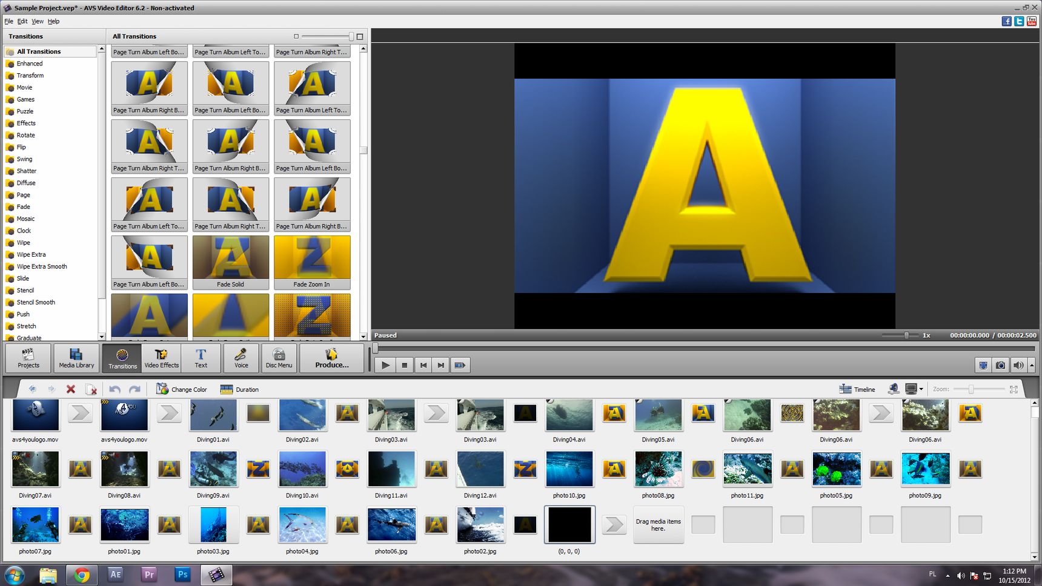Jump to next scene button
The width and height of the screenshot is (1042, 586).
click(460, 365)
